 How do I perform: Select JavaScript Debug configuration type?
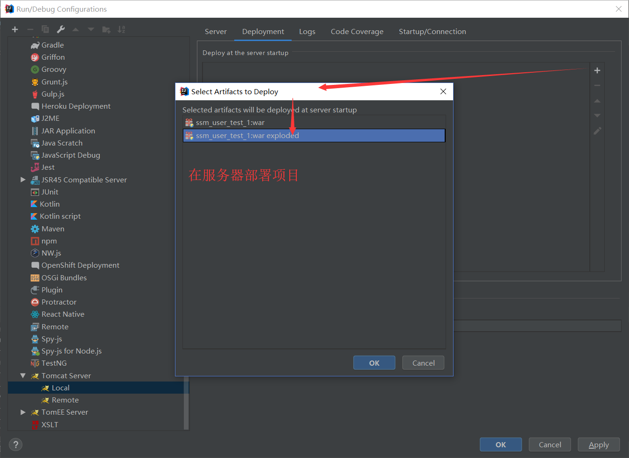[65, 155]
